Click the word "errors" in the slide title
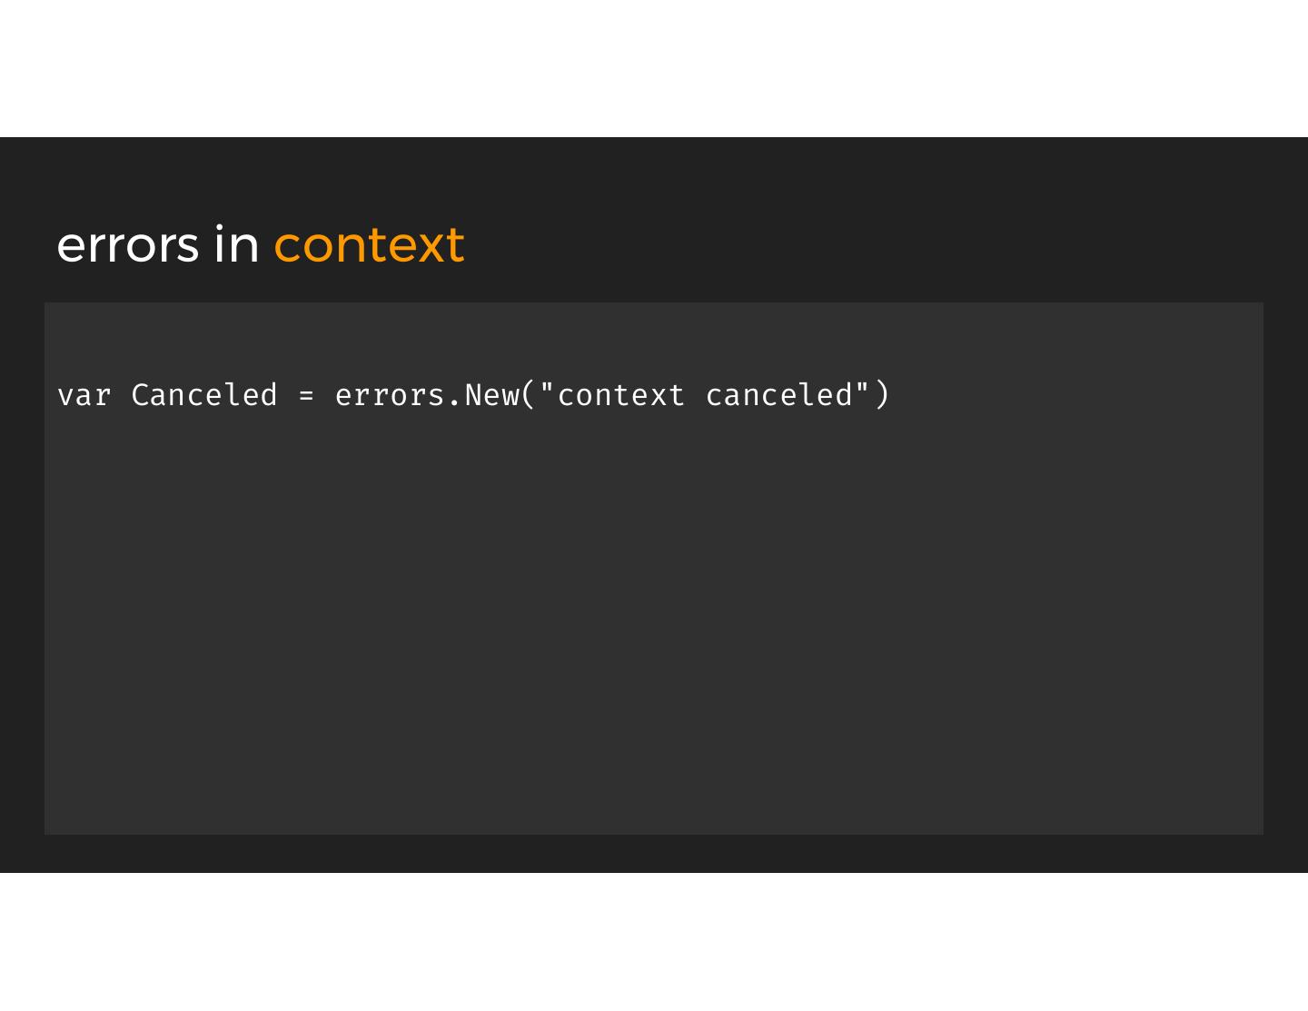This screenshot has height=1011, width=1308. 127,245
